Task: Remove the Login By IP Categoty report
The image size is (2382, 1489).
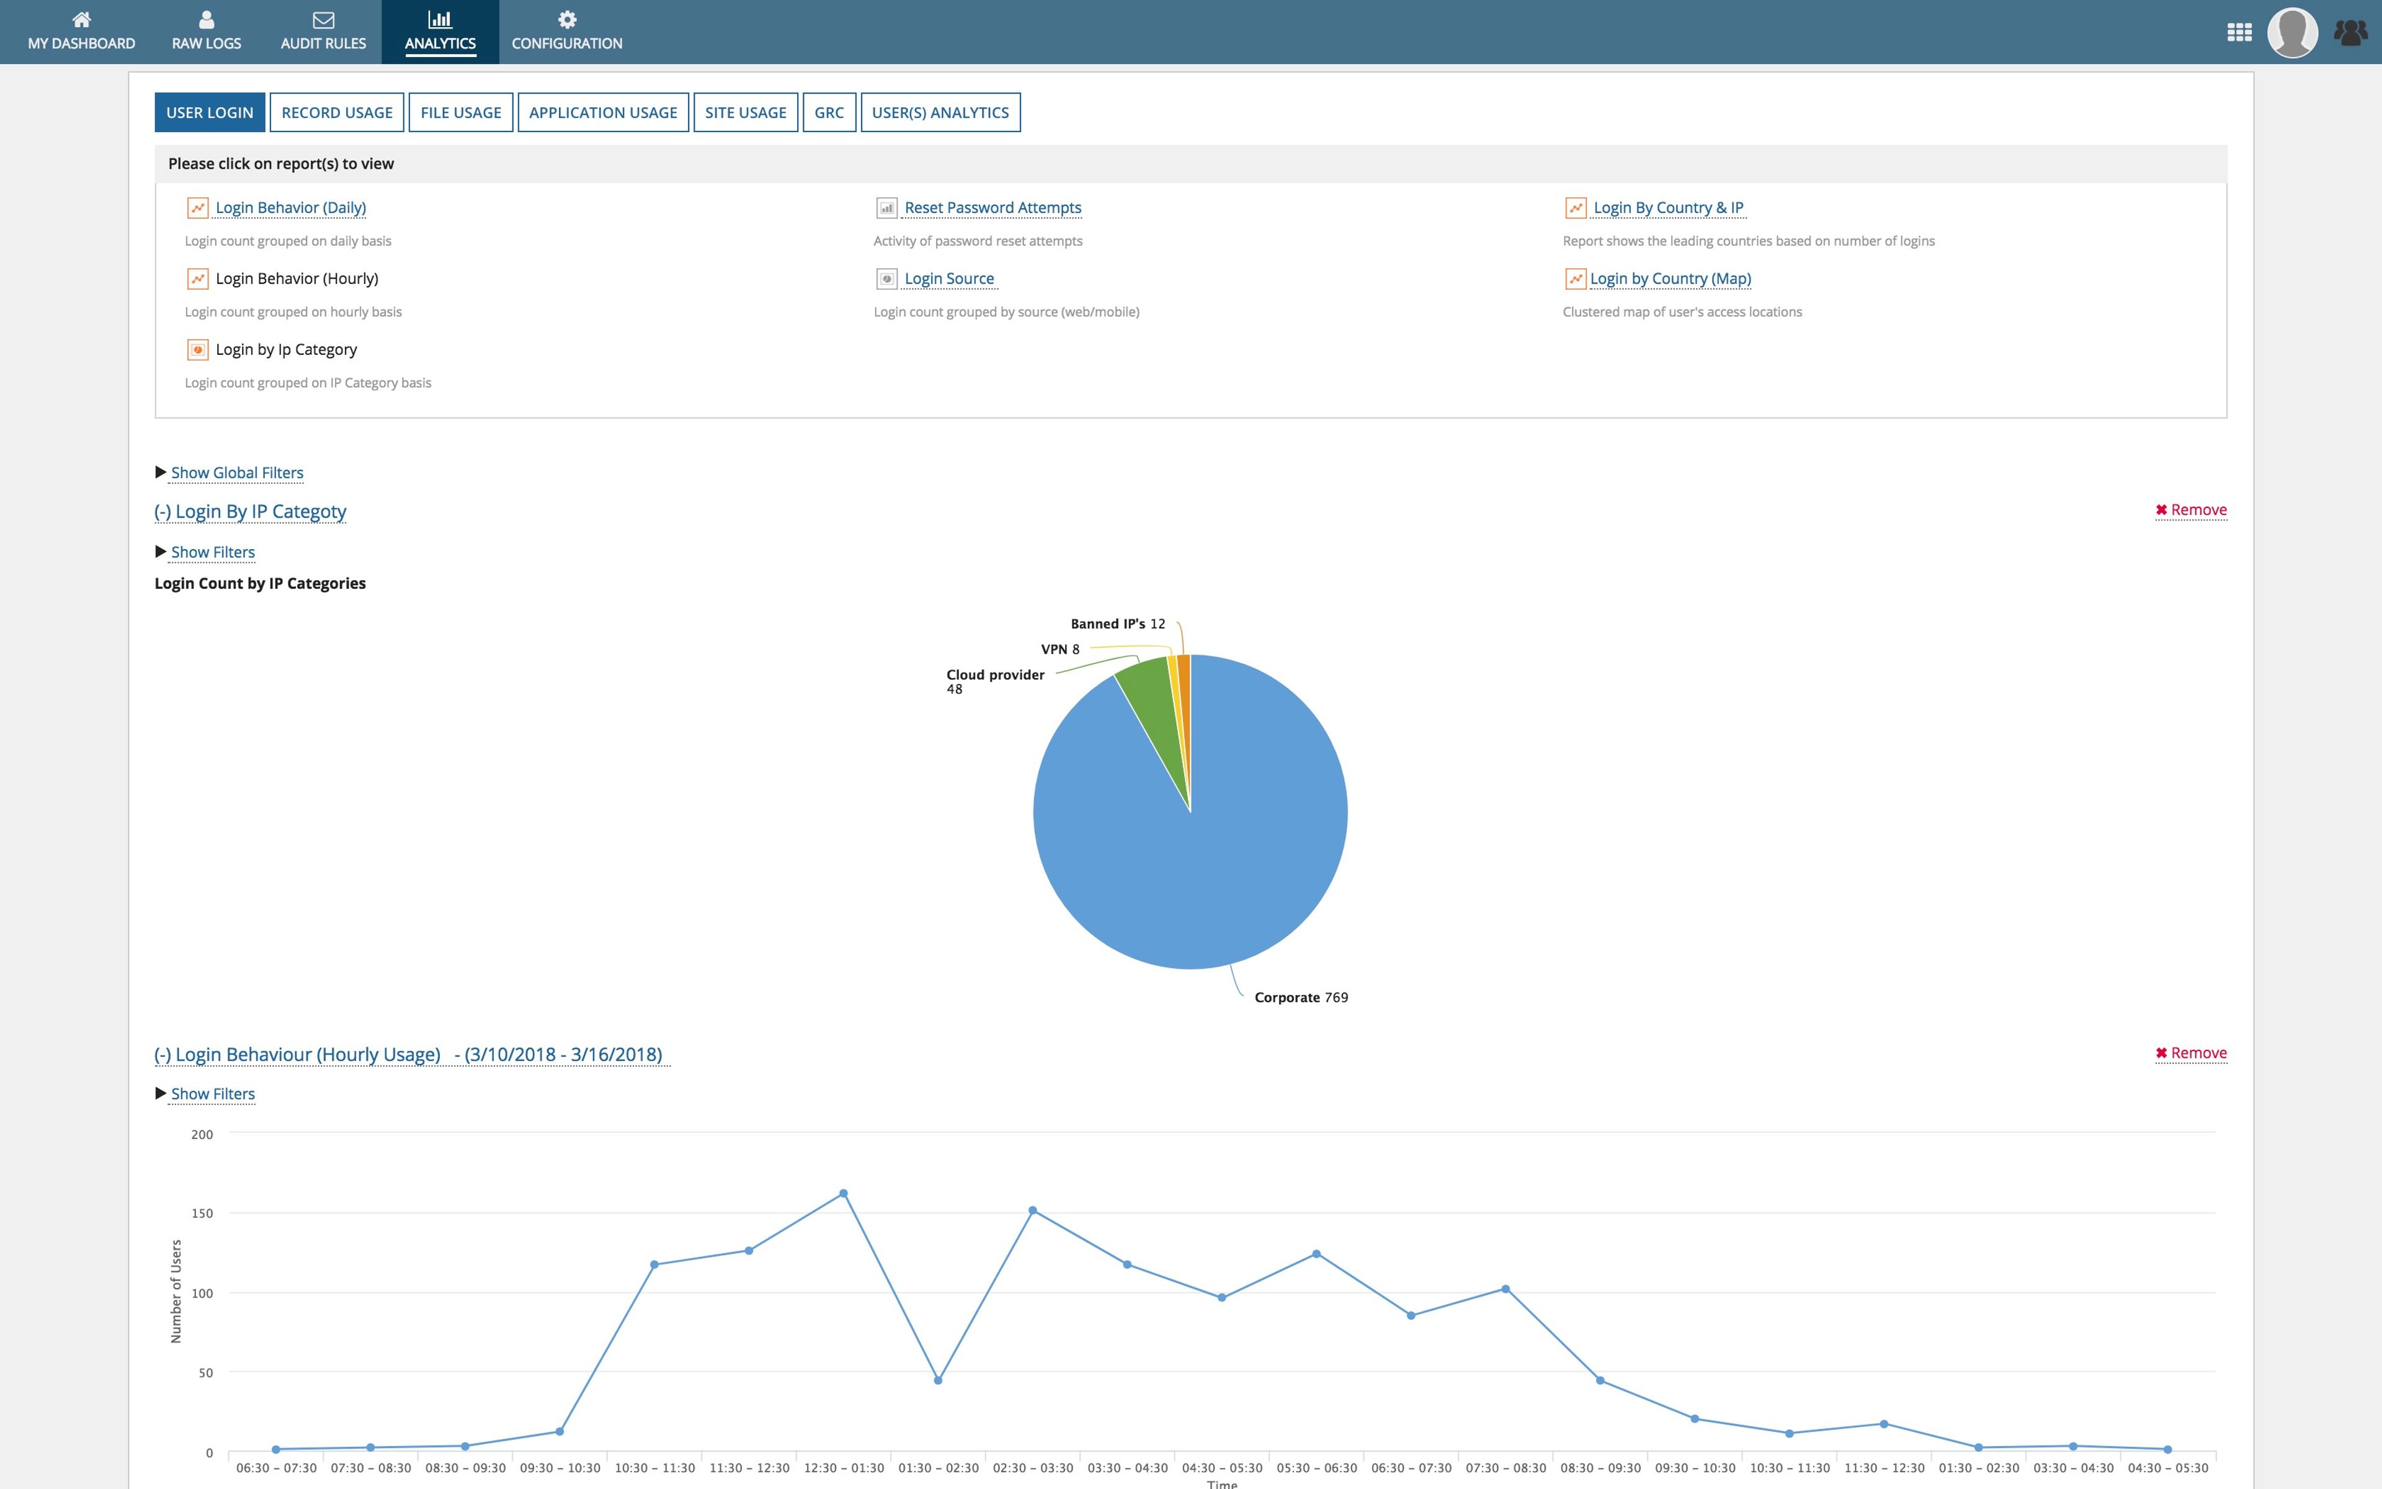Action: (x=2191, y=510)
